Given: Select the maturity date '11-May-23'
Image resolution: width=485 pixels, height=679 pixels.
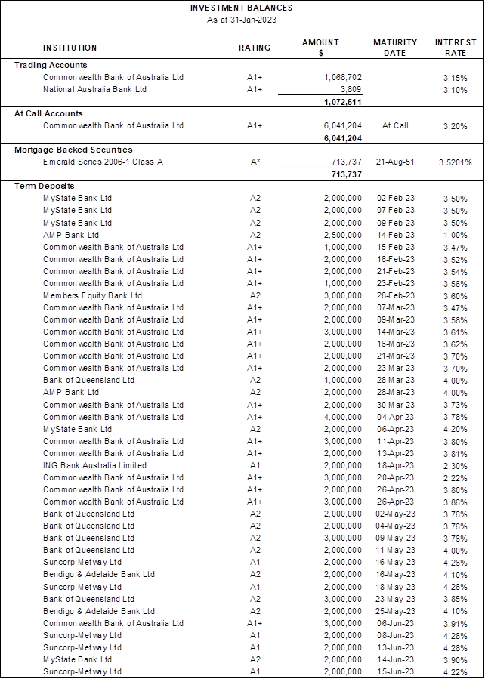Looking at the screenshot, I should tap(395, 550).
